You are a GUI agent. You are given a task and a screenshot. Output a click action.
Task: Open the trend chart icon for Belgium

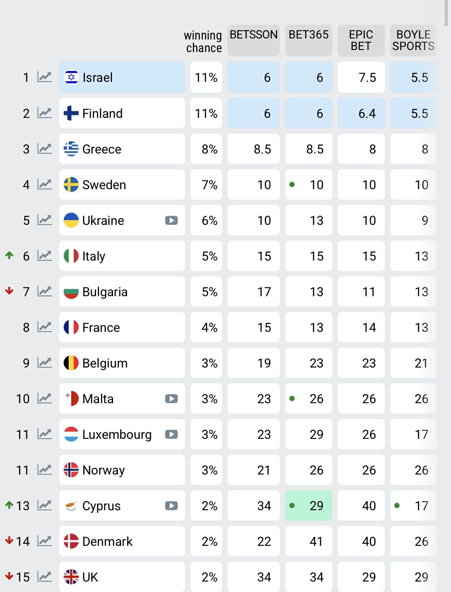click(44, 363)
